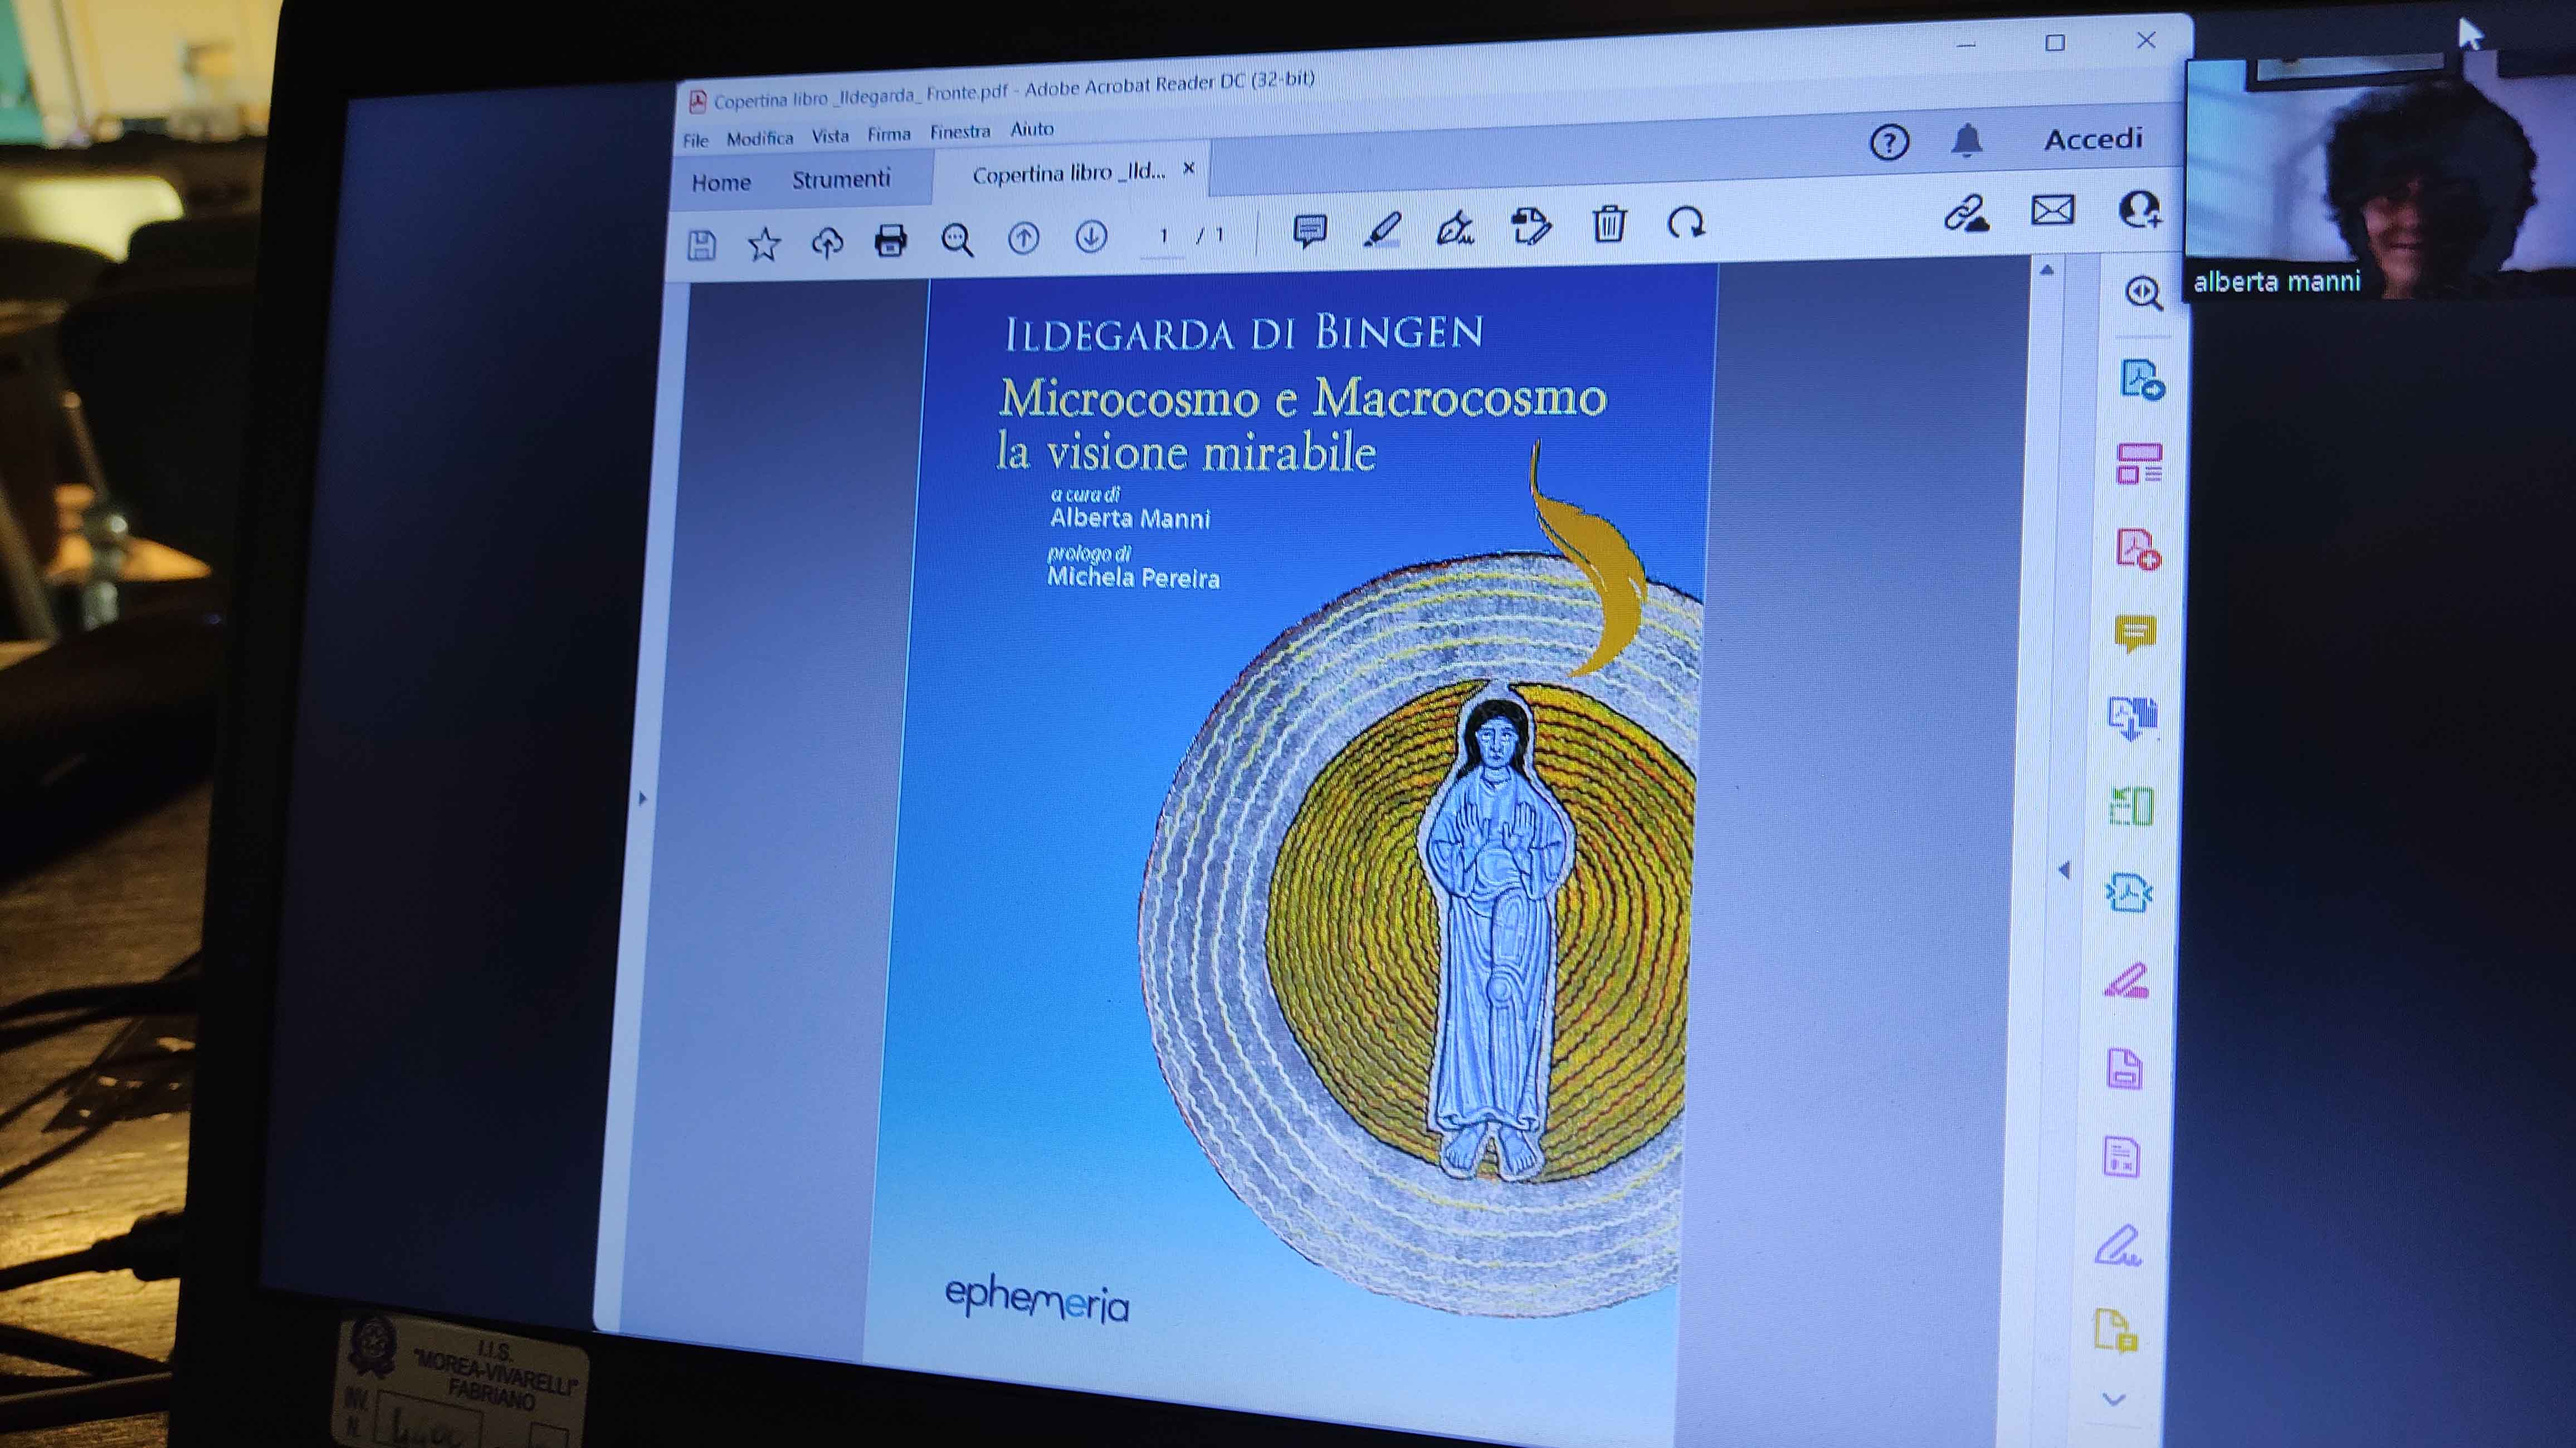
Task: Open notifications with the bell icon
Action: [x=1967, y=140]
